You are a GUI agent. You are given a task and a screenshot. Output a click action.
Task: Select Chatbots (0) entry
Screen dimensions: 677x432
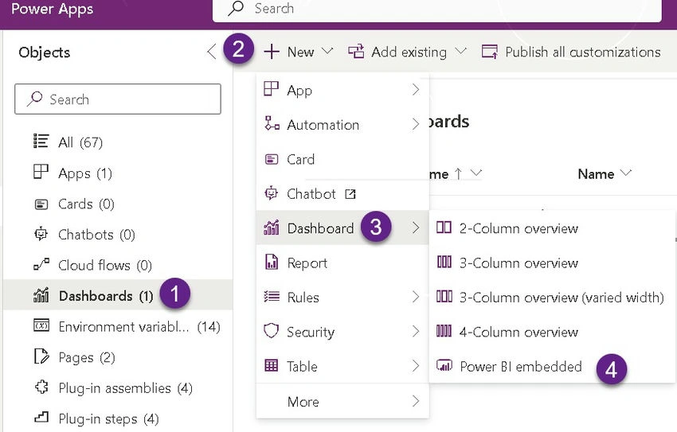(x=118, y=234)
